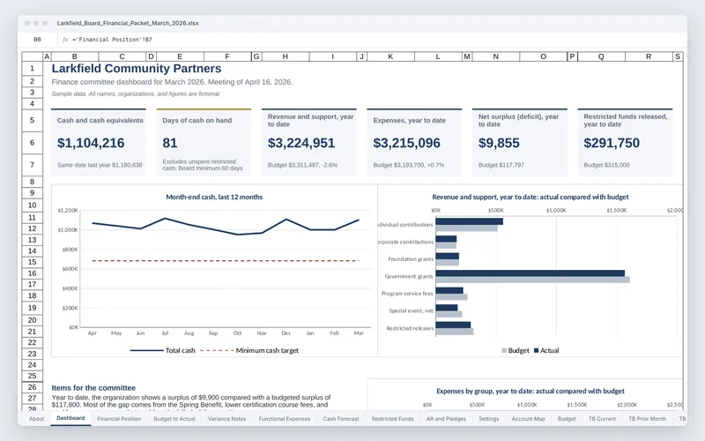The width and height of the screenshot is (705, 441).
Task: Select row 1 header
Action: [33, 69]
